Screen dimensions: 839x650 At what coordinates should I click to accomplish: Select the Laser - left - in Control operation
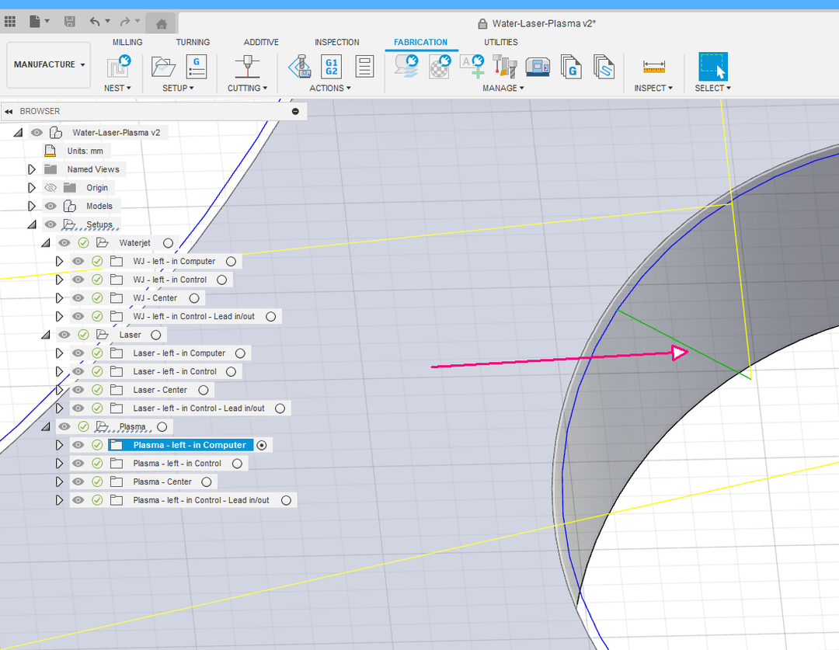coord(174,371)
